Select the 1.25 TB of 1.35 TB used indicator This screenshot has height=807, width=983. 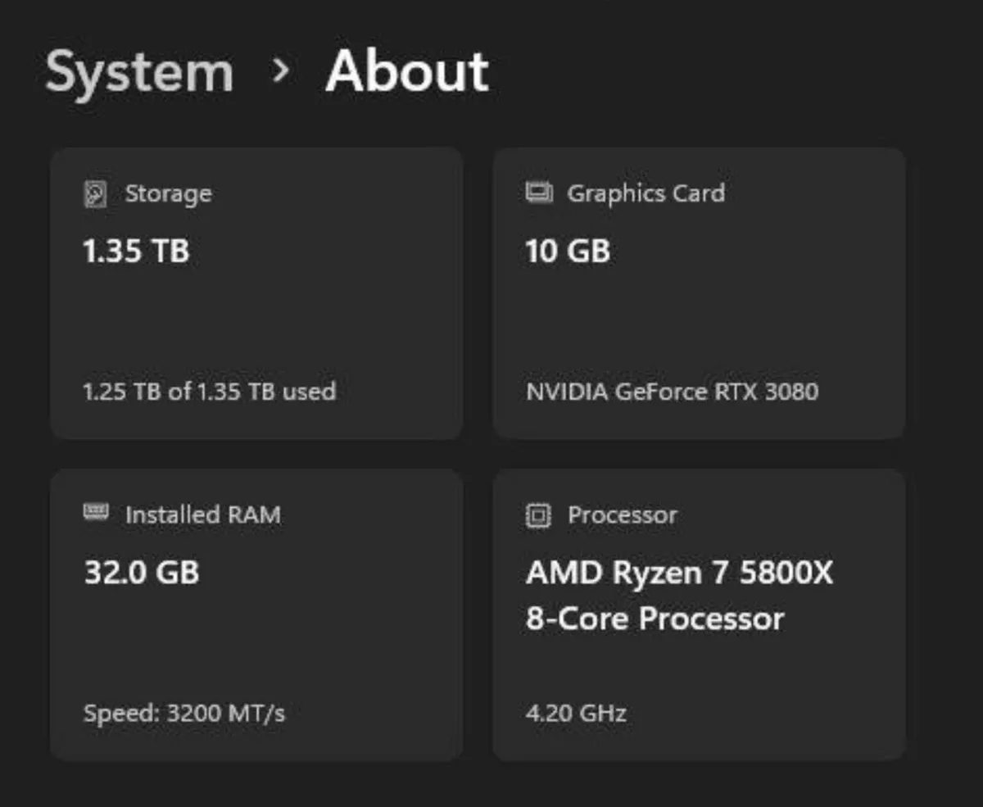click(209, 392)
